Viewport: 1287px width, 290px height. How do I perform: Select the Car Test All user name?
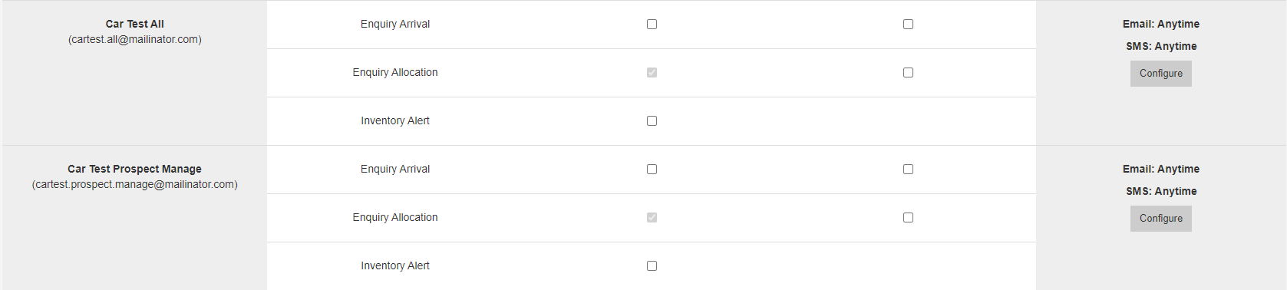point(135,24)
